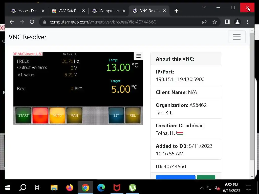The width and height of the screenshot is (259, 194).
Task: Open the taskbar clock and date
Action: coord(232,188)
